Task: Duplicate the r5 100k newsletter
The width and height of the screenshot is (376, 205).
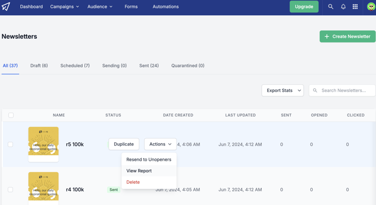Action: click(x=124, y=144)
